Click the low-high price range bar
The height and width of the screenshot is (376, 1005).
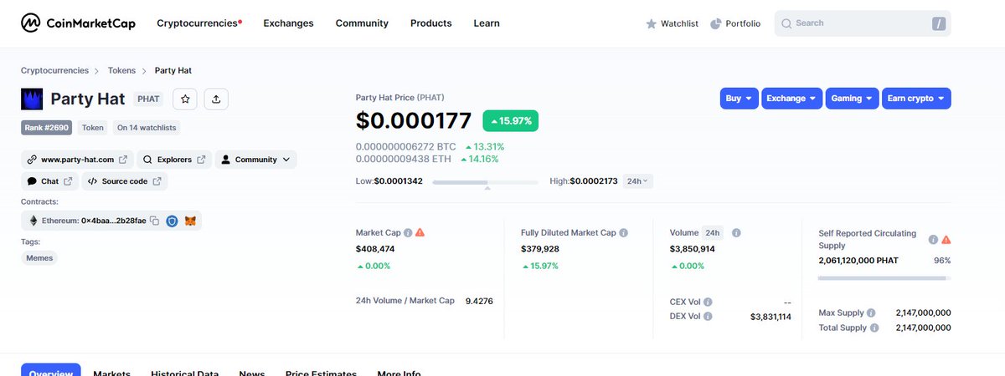(487, 181)
